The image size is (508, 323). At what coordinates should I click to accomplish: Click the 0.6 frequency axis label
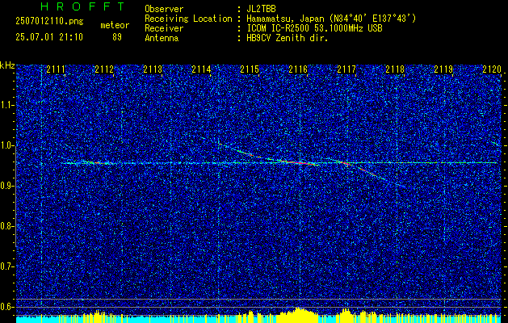point(7,307)
